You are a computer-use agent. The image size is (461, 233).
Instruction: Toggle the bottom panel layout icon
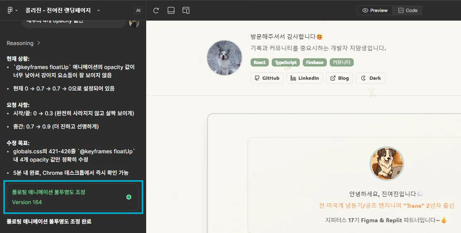tap(171, 11)
